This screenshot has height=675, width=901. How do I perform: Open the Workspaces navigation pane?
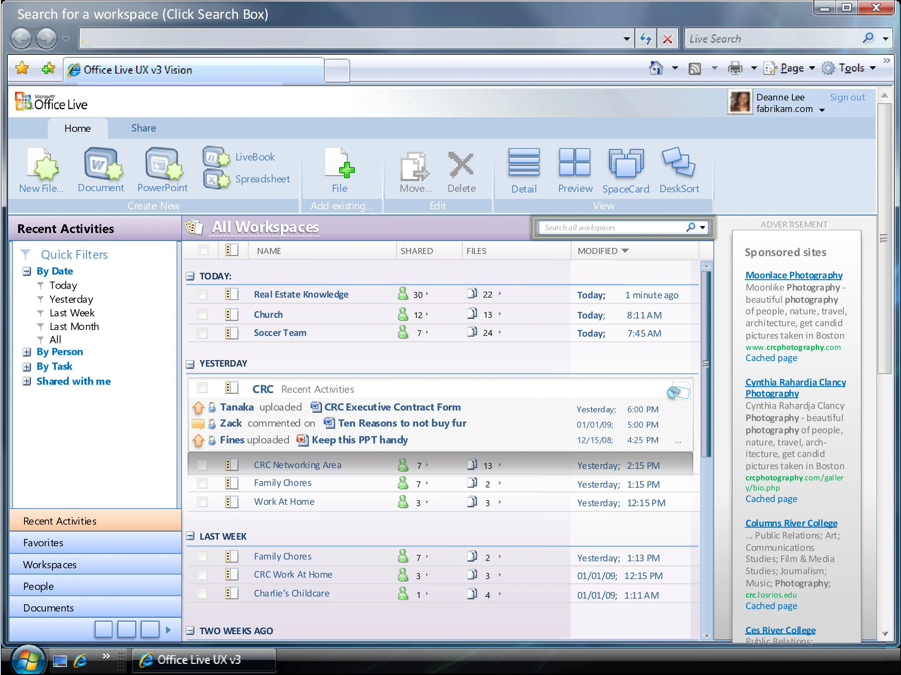[x=95, y=565]
